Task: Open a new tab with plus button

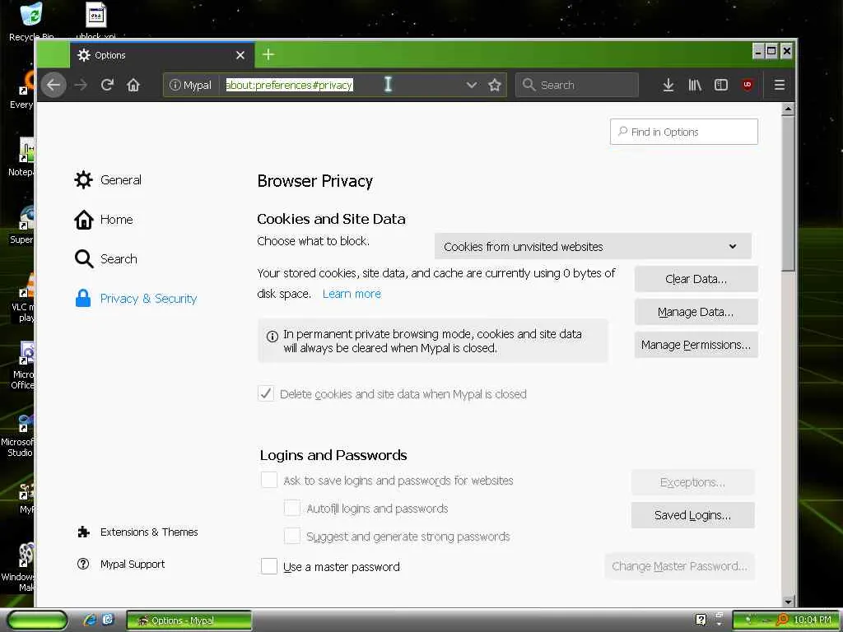Action: 268,54
